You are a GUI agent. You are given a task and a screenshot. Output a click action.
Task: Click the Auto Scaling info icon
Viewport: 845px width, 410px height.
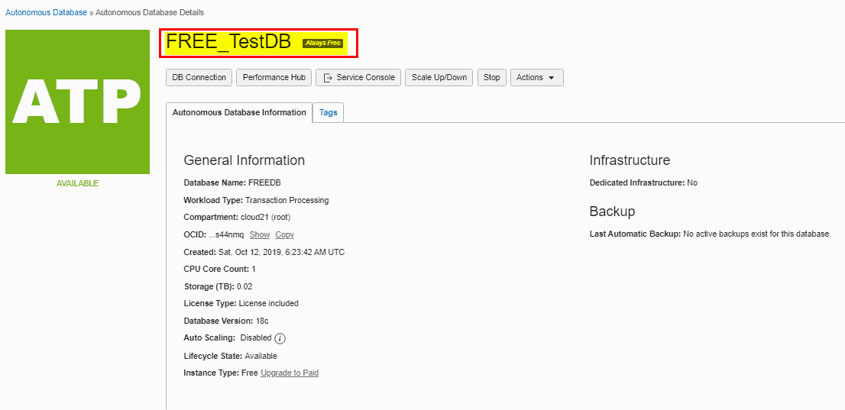tap(280, 338)
